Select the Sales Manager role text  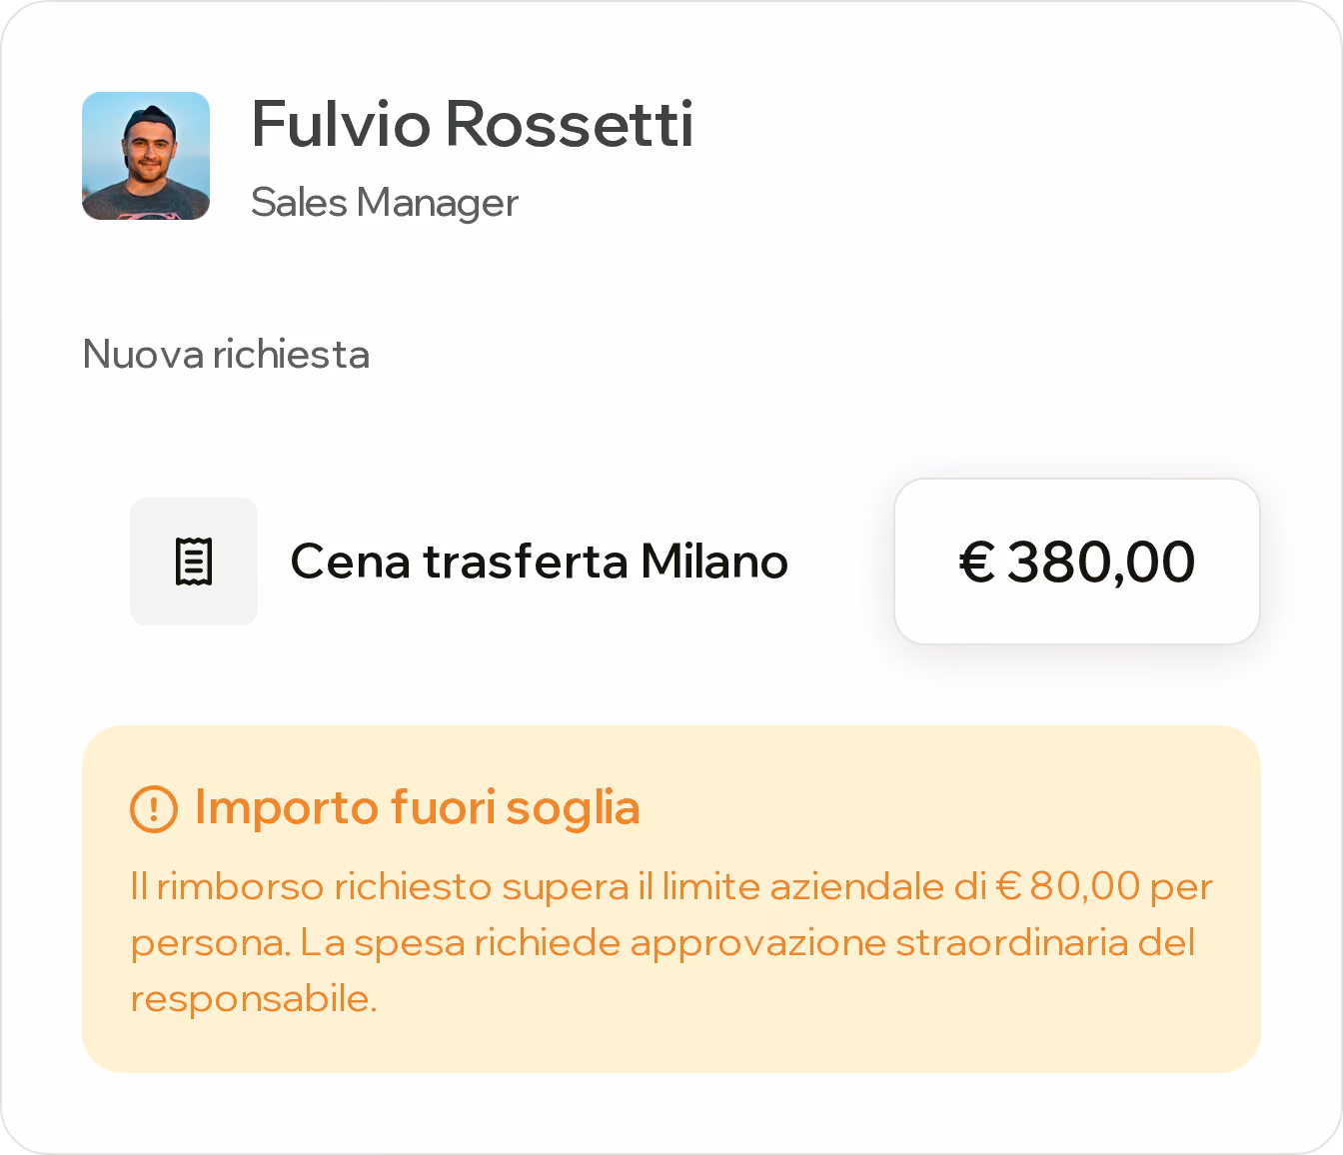[385, 203]
